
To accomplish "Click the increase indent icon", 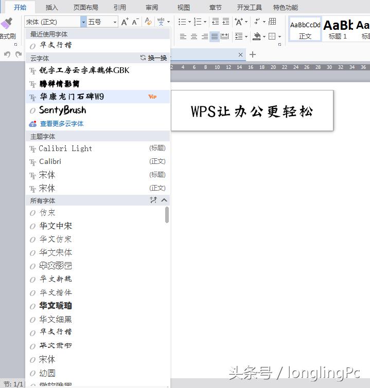I will [x=226, y=22].
